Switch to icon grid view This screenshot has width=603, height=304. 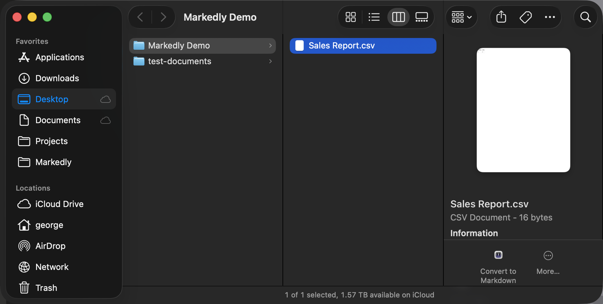(x=350, y=17)
